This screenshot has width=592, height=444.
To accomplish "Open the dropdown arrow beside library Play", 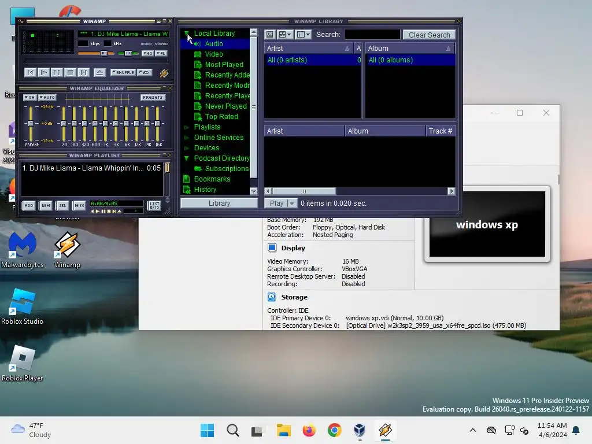I will [x=292, y=203].
